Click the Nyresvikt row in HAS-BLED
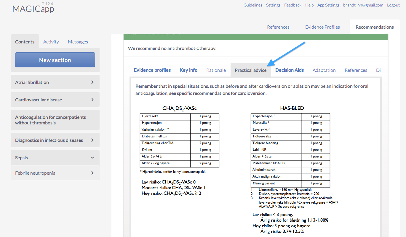 (x=290, y=123)
